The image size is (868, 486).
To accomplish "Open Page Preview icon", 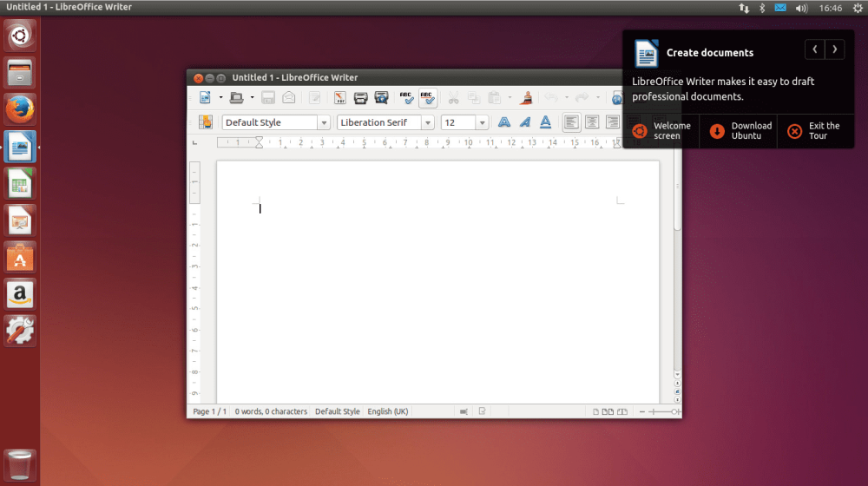I will pos(381,98).
